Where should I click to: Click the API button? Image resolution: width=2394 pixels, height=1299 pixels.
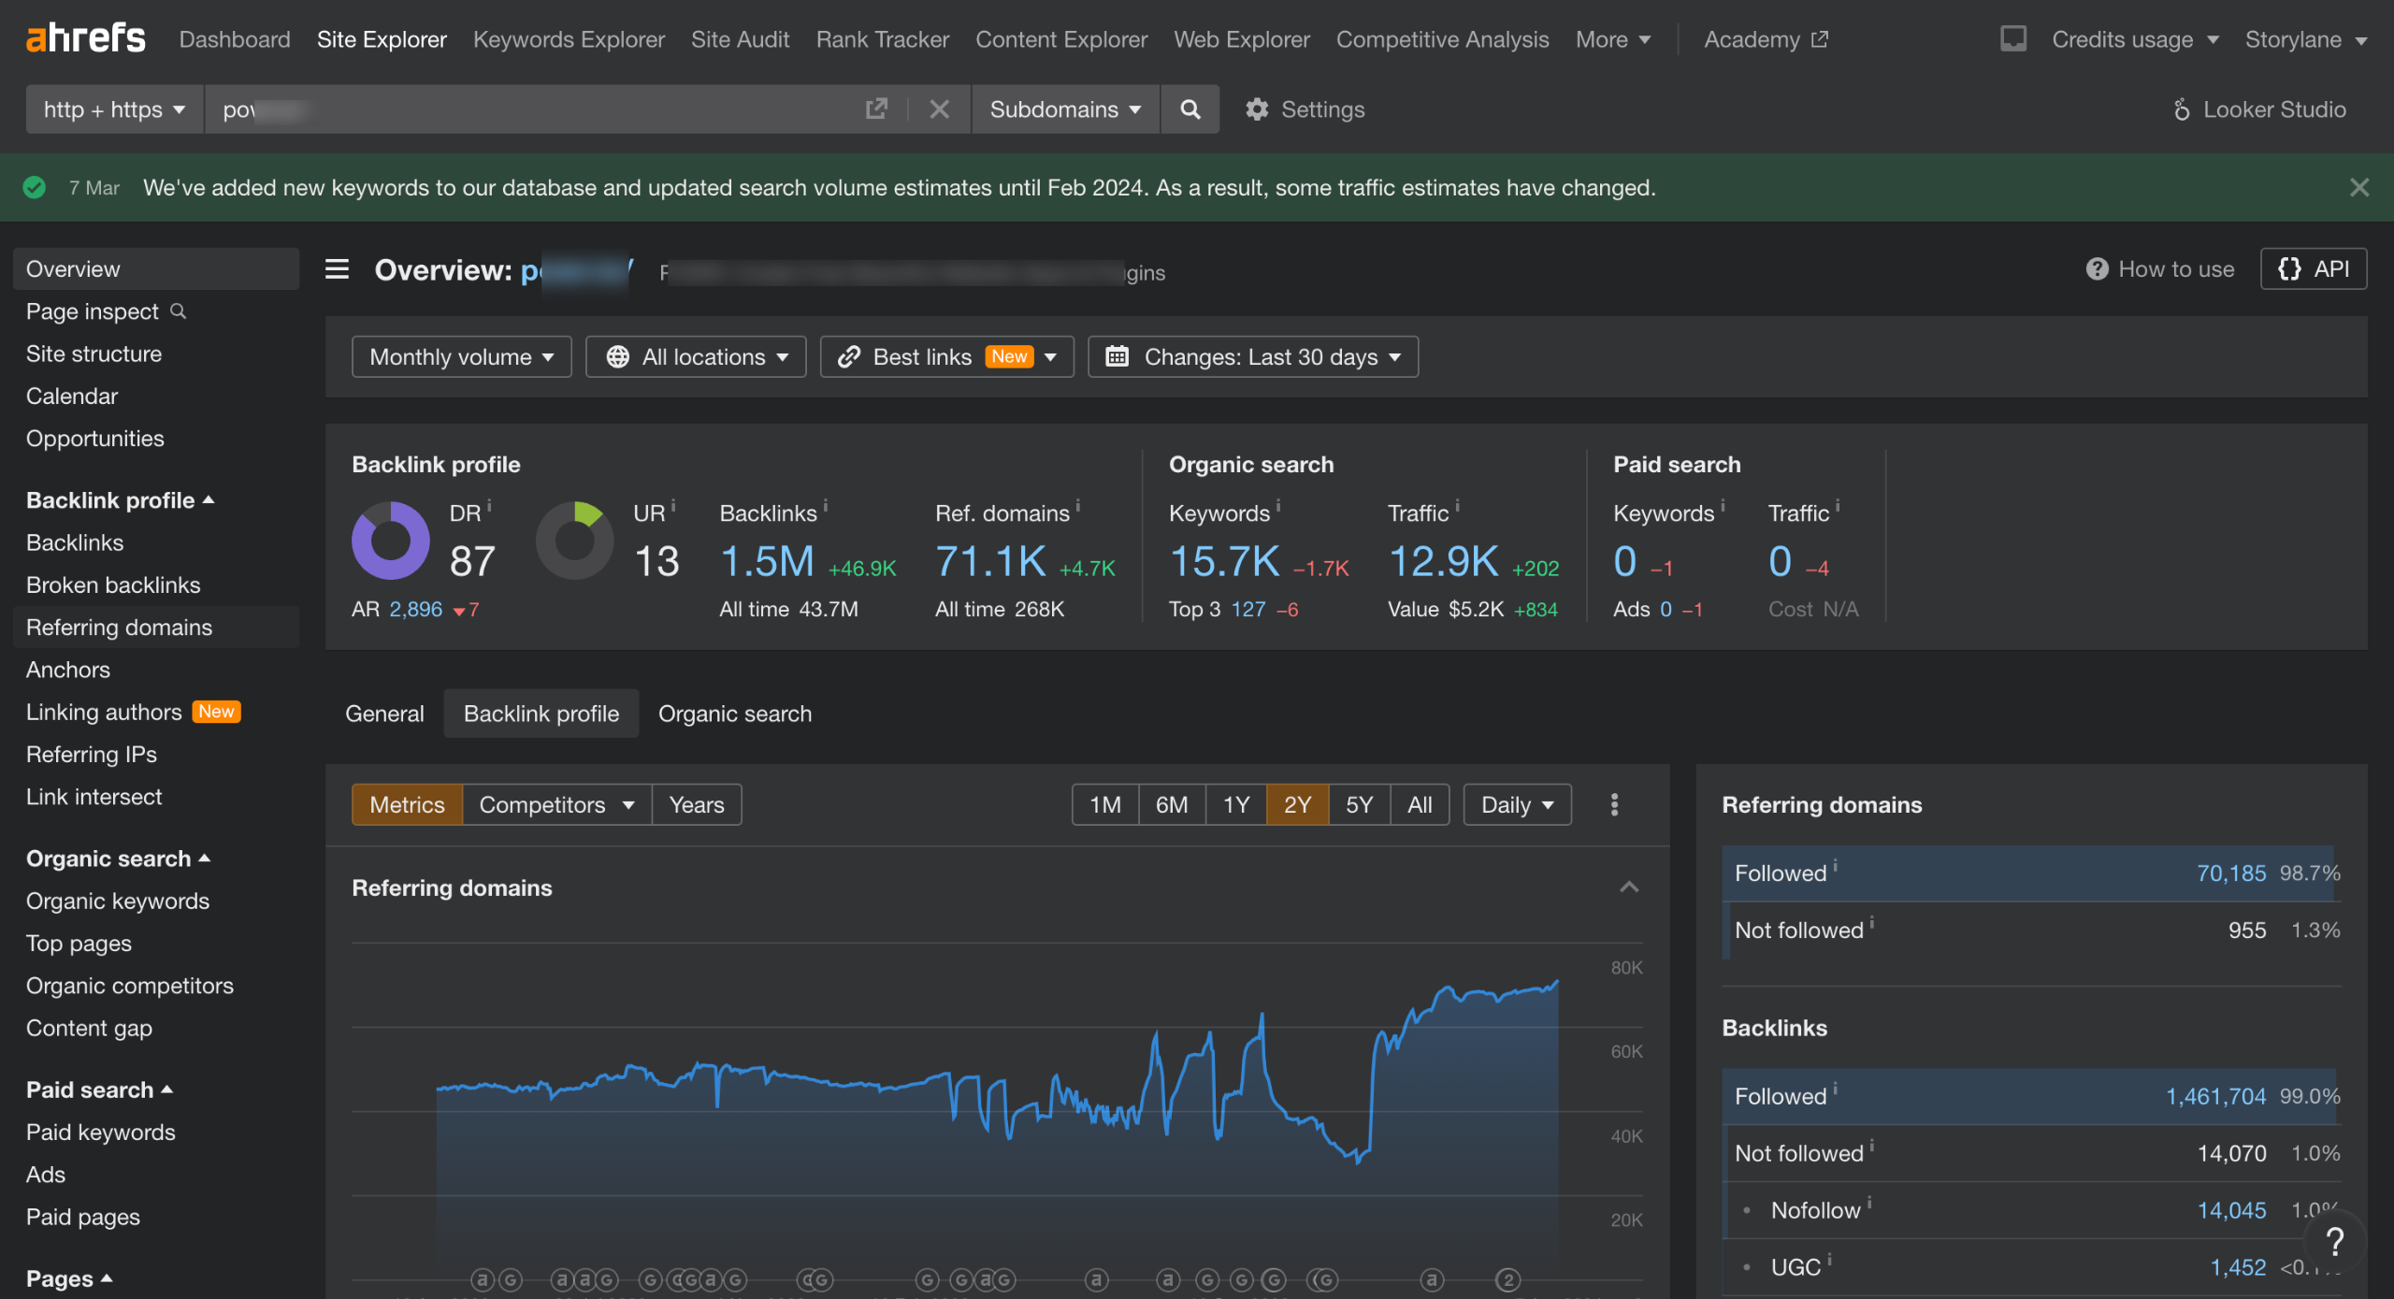[x=2313, y=269]
